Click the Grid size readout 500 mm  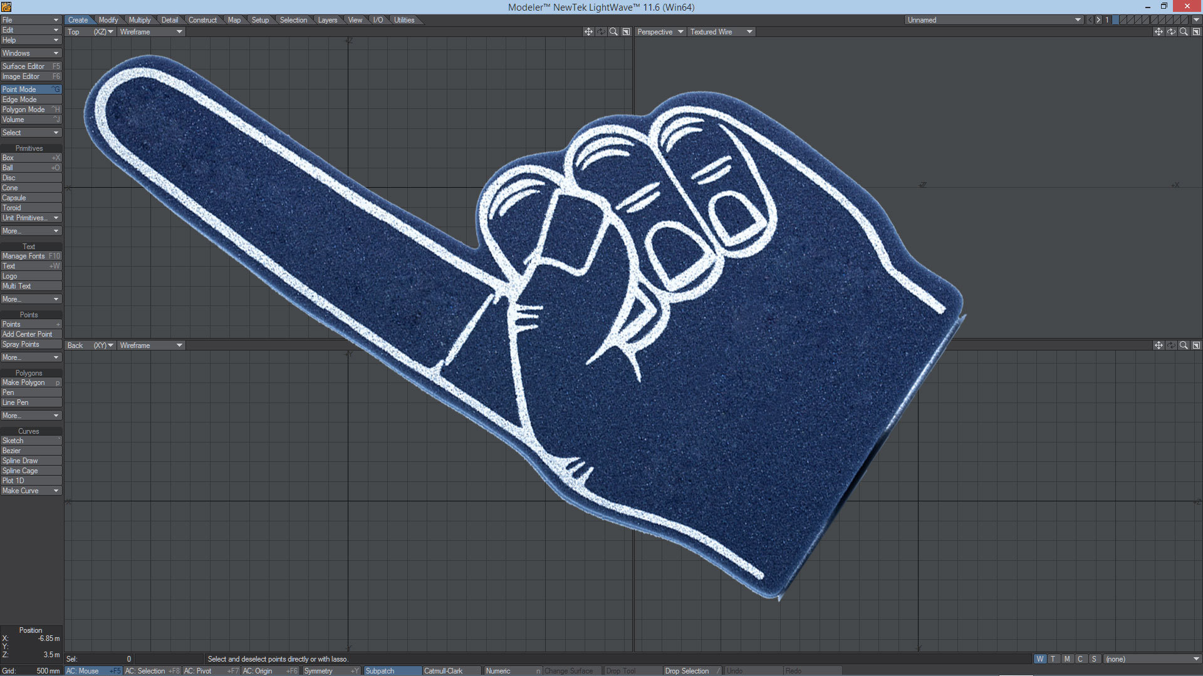[31, 671]
